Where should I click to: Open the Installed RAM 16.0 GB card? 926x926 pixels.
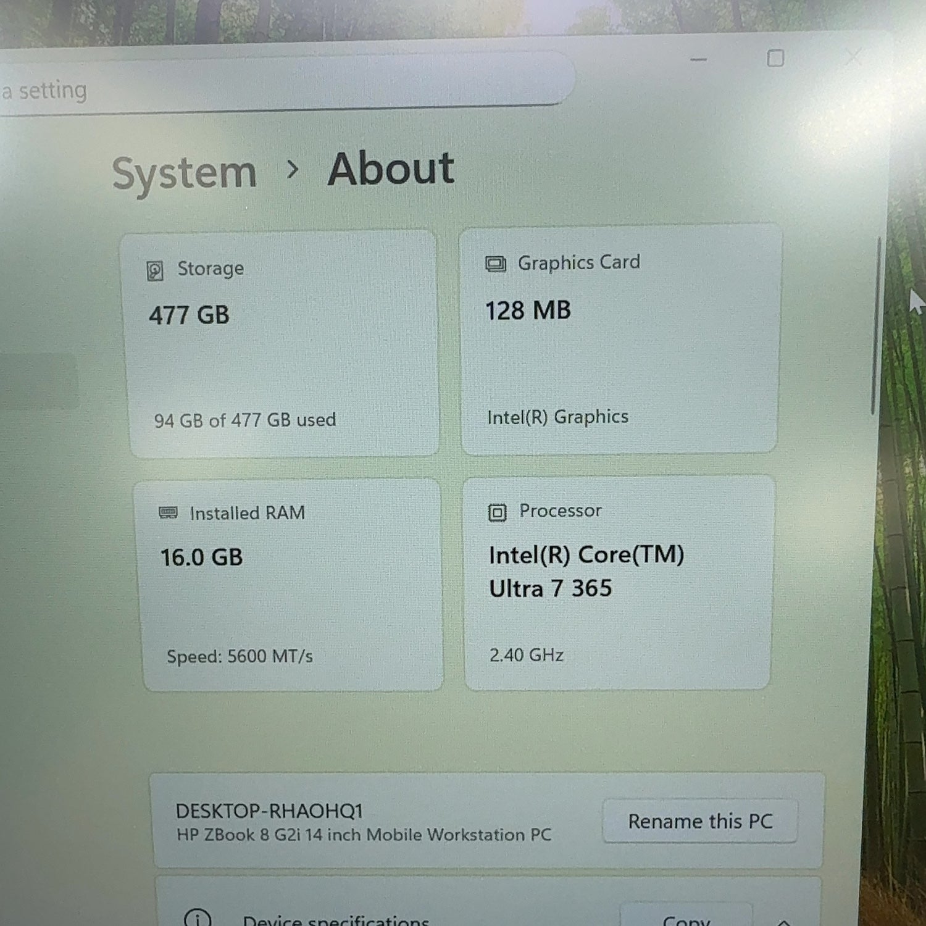point(288,585)
